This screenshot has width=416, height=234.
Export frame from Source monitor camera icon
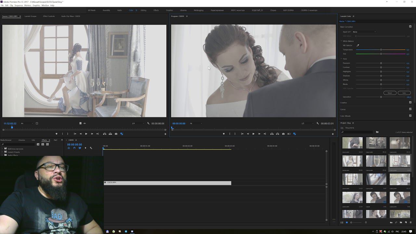click(116, 134)
